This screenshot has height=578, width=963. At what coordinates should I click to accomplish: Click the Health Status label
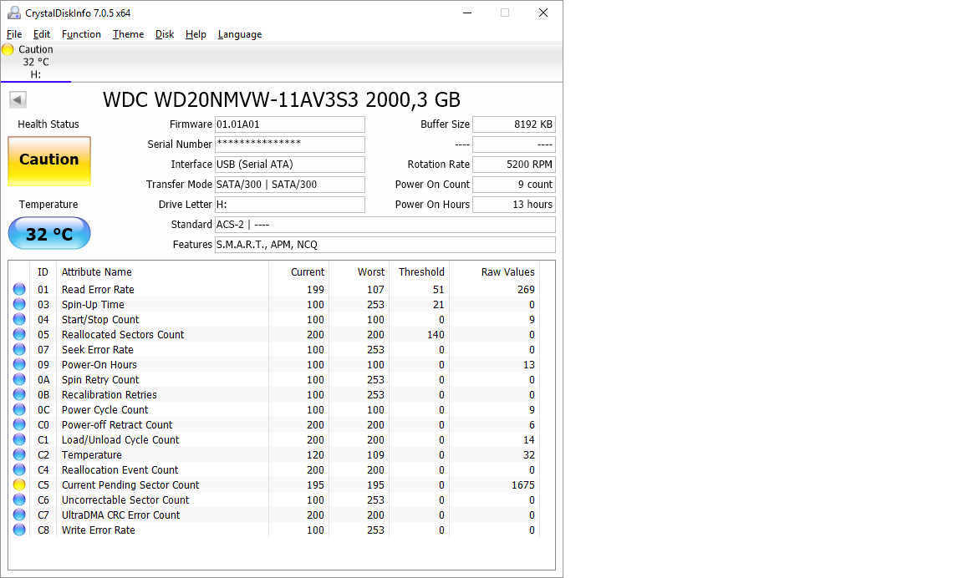click(48, 124)
